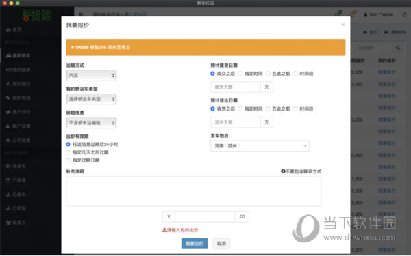Click the 货运 logo in the sidebar
This screenshot has height=256, width=411.
(x=37, y=16)
